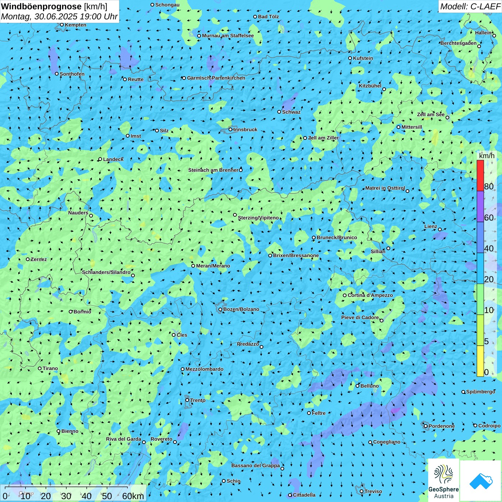
Task: Click the Lienz city marker
Action: click(x=440, y=229)
